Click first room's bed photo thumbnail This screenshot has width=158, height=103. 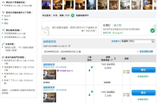[50, 75]
